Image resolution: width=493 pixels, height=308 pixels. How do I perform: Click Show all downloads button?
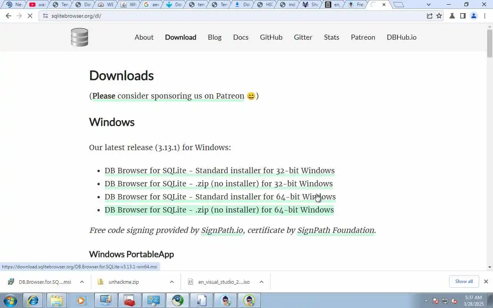click(x=464, y=281)
